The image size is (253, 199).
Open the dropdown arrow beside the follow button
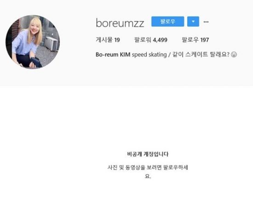click(x=193, y=22)
